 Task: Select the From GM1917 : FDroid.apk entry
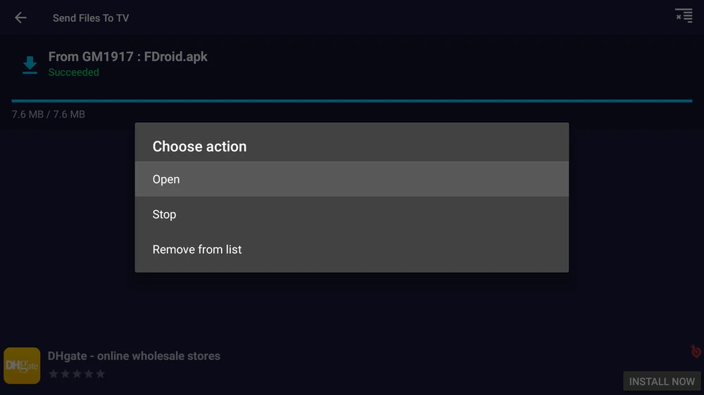click(x=127, y=56)
